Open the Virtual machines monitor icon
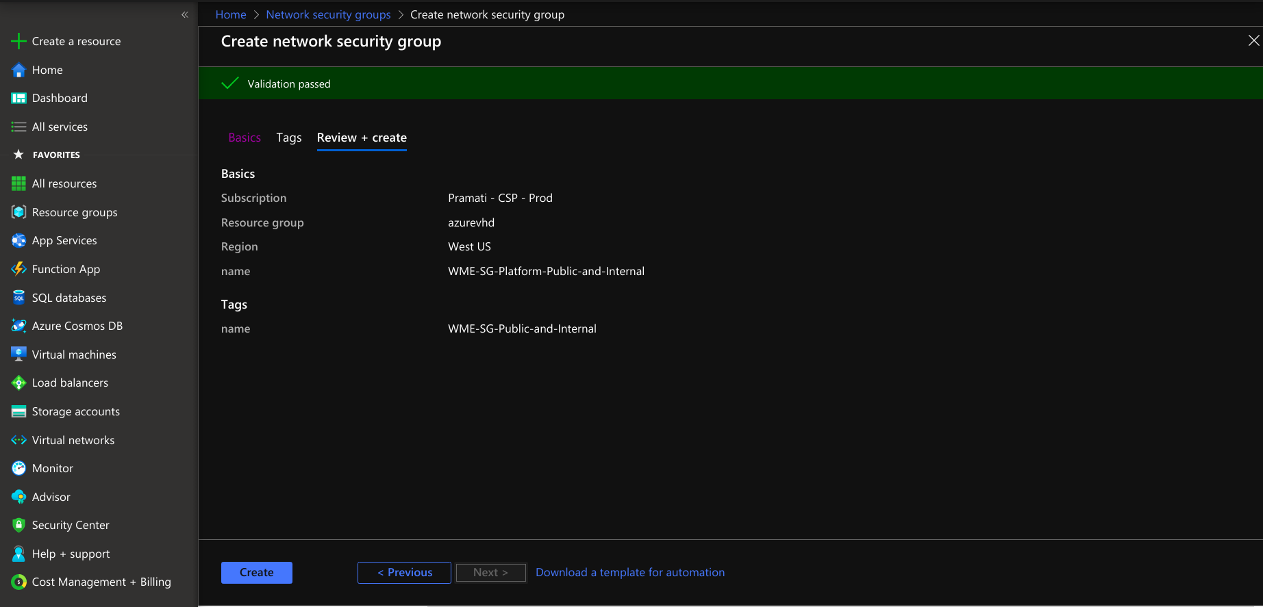This screenshot has width=1263, height=607. 18,354
